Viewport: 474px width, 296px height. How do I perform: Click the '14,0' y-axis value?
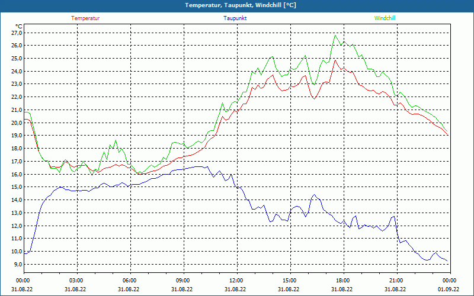pos(17,200)
